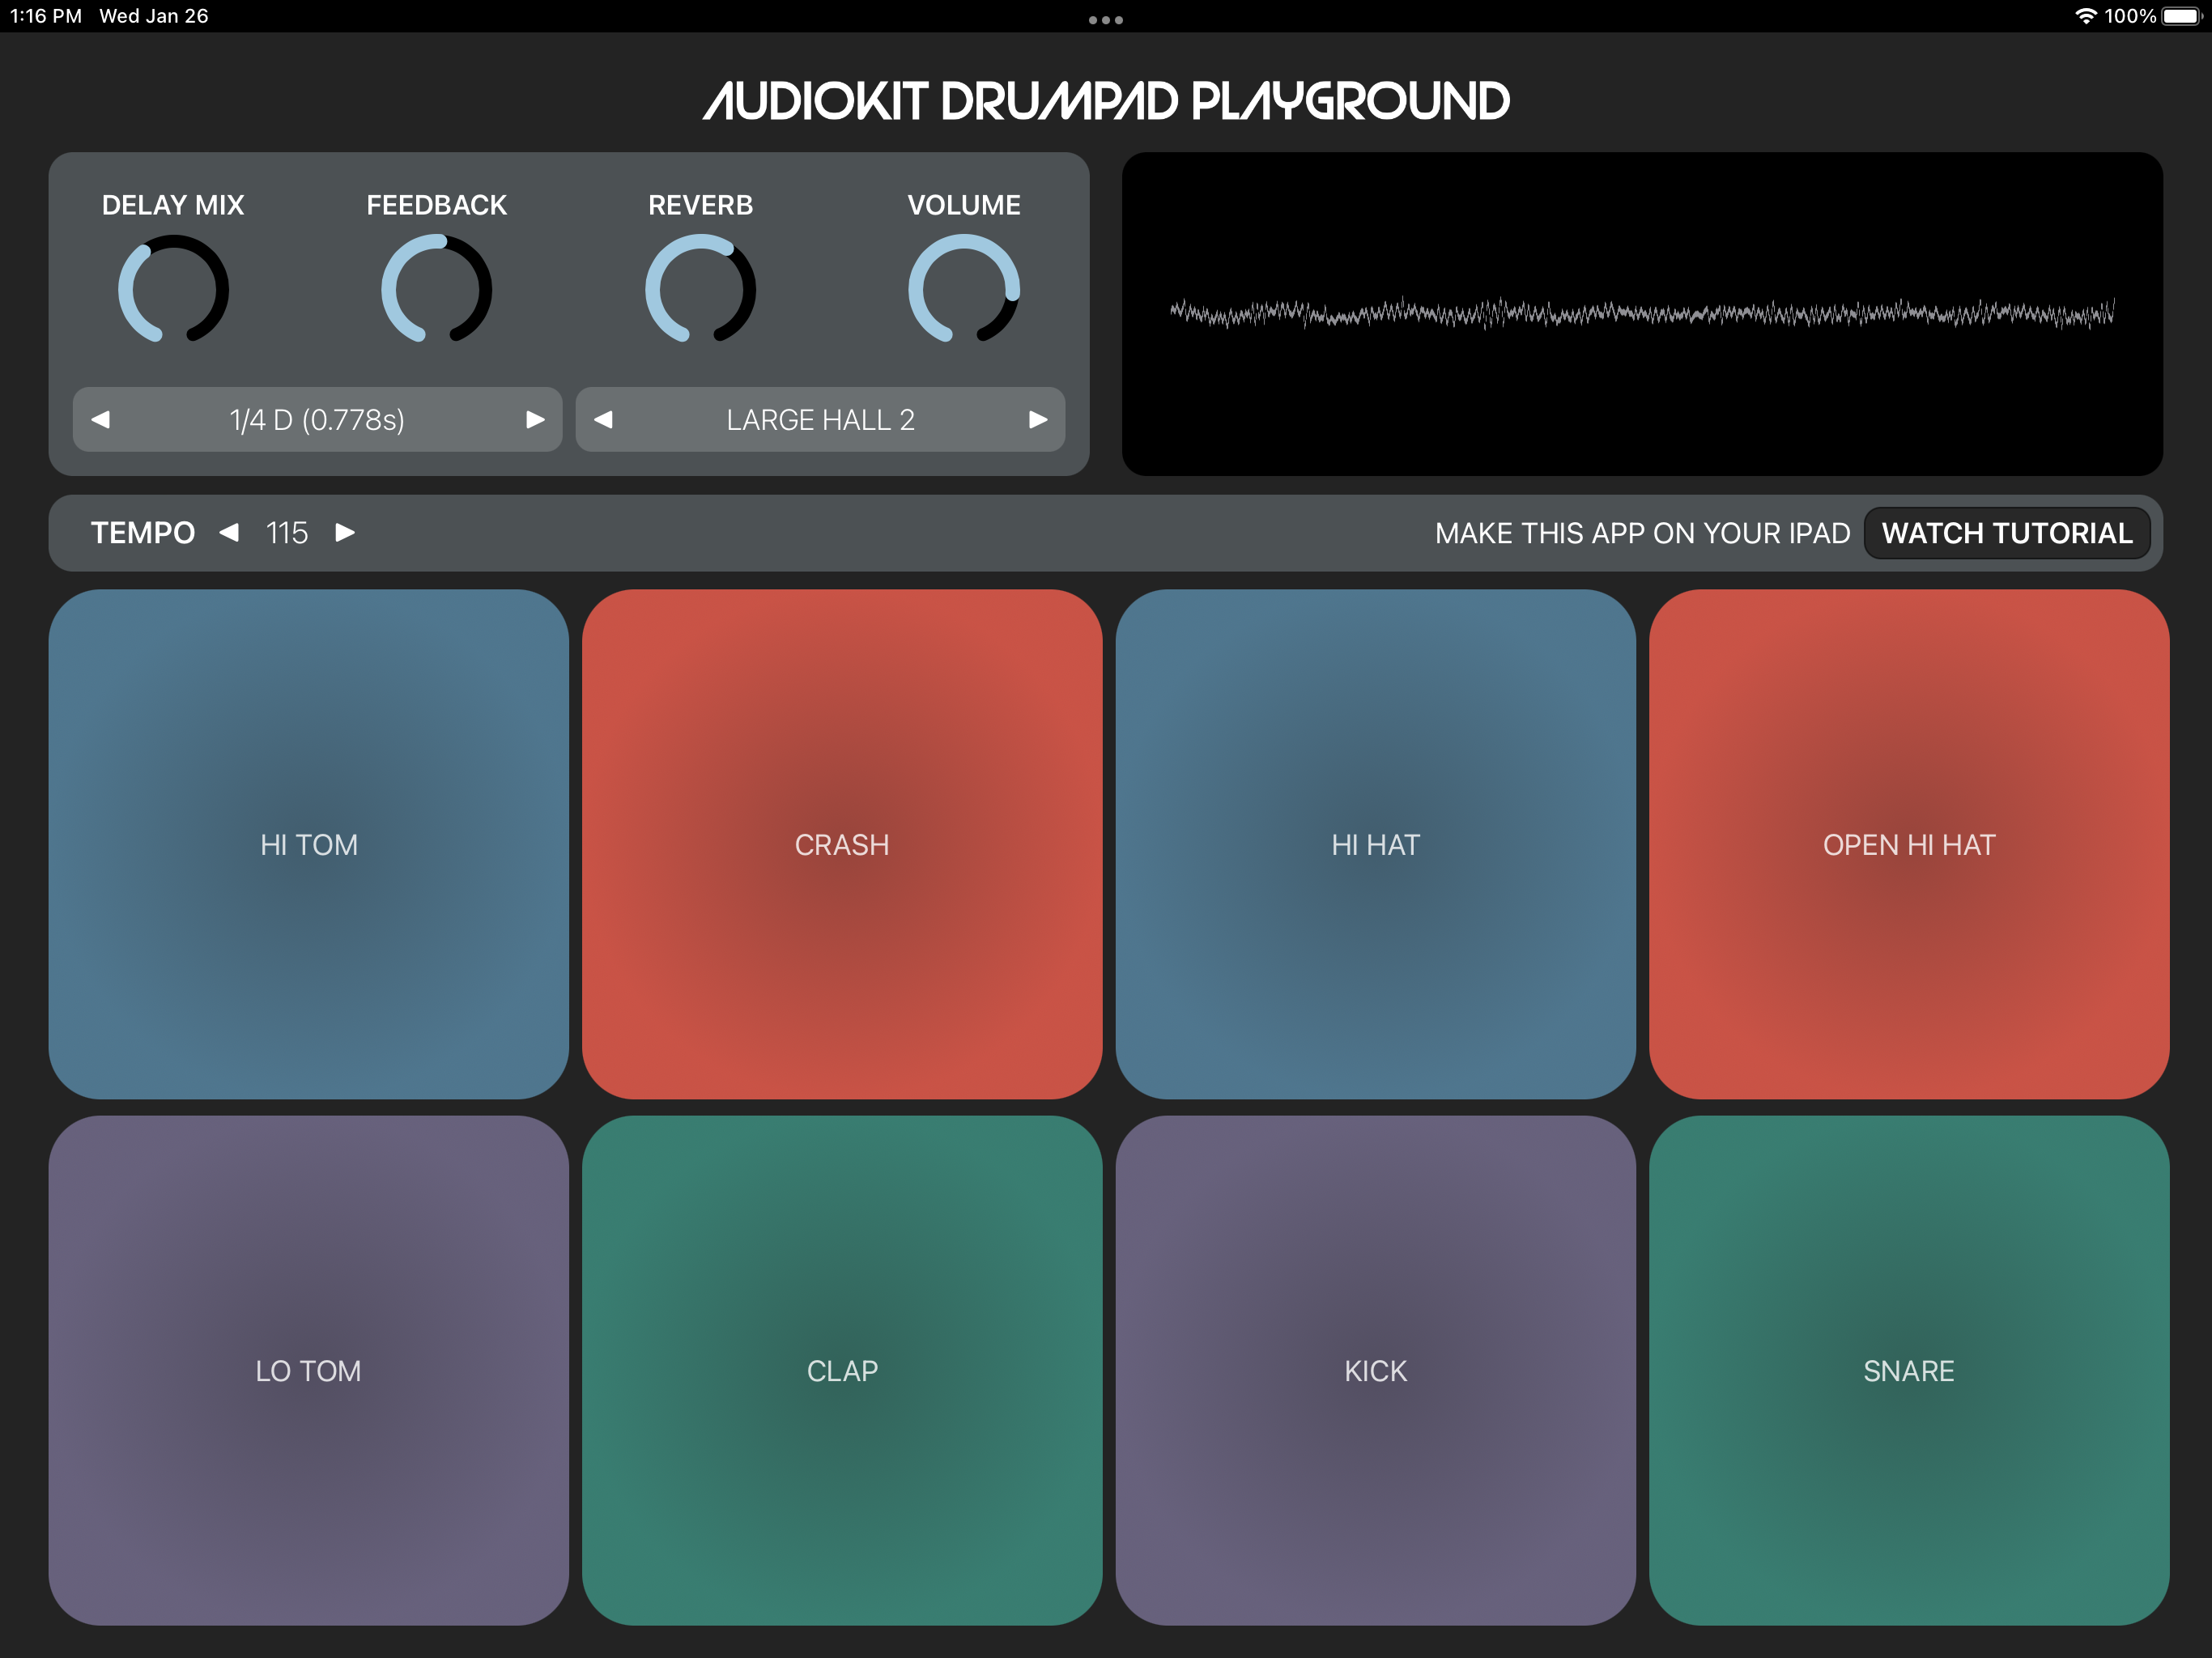This screenshot has height=1658, width=2212.
Task: Play the SNARE pad
Action: (x=1908, y=1370)
